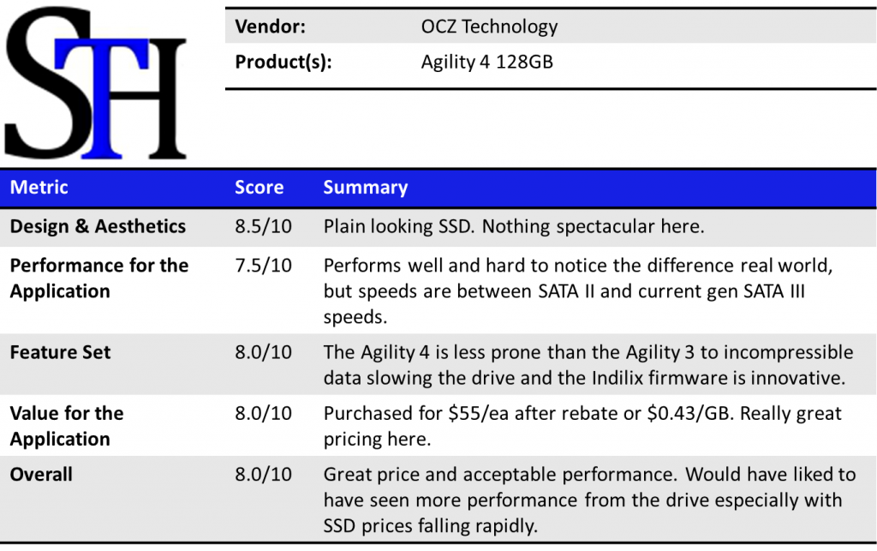This screenshot has width=877, height=551.
Task: Select the Agility 4 128GB product name
Action: click(486, 62)
